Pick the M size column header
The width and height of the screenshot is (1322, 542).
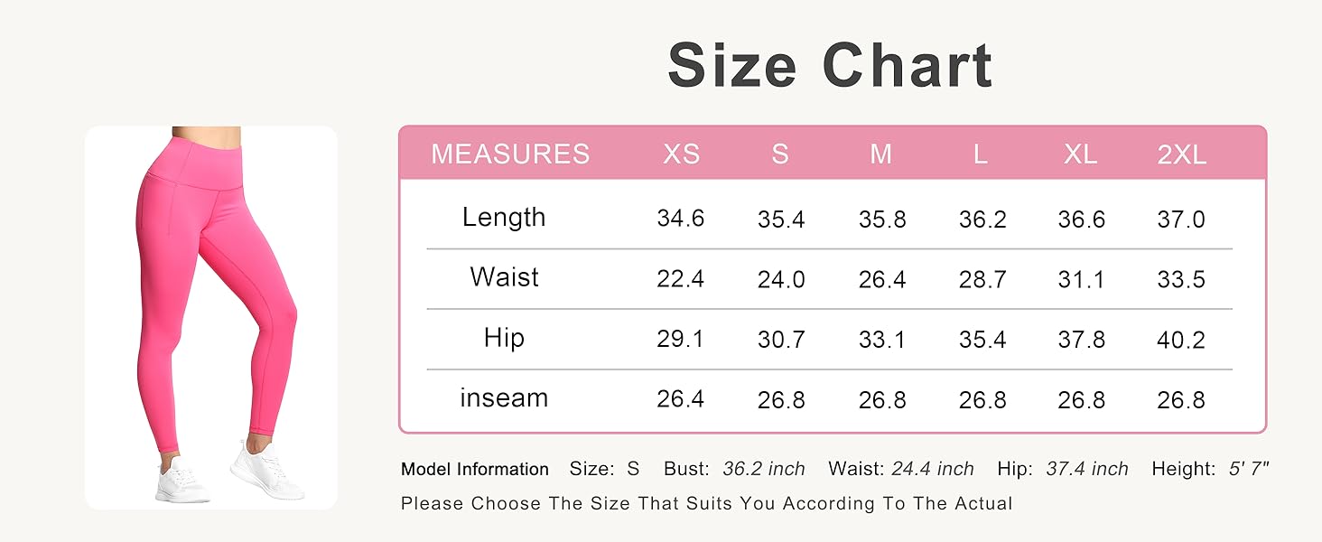880,154
